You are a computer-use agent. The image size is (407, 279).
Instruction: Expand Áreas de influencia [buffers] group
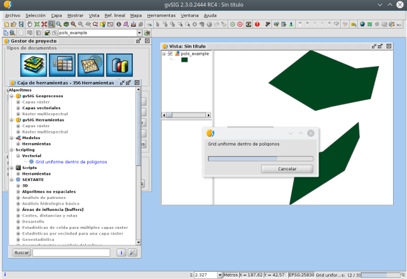point(18,209)
